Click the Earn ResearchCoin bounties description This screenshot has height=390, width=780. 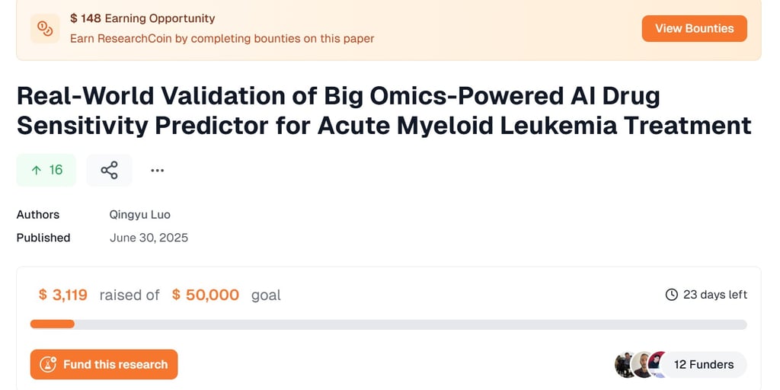point(222,38)
